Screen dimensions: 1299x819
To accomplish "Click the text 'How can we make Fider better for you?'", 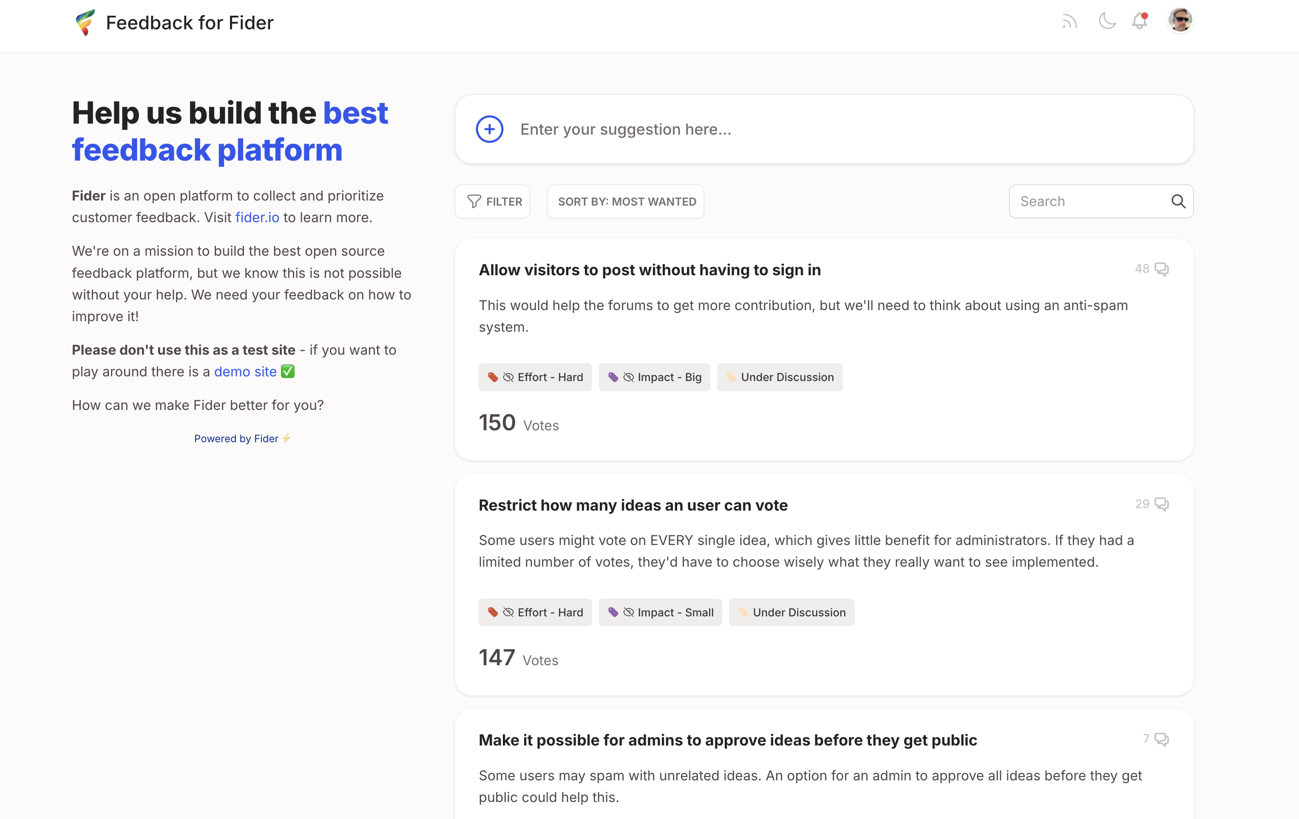I will [197, 405].
